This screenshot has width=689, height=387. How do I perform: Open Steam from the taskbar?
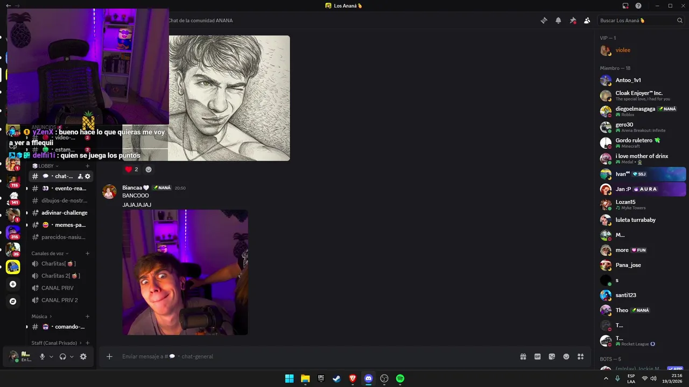pos(336,378)
